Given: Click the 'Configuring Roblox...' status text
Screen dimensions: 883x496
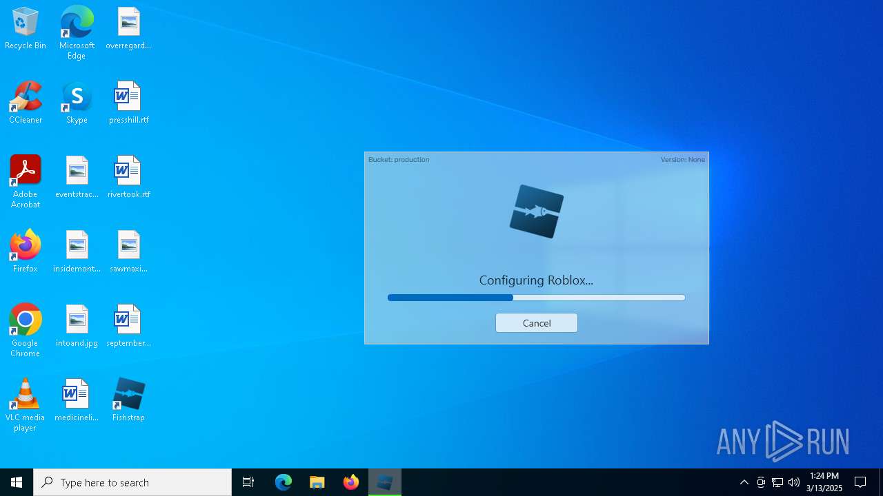Looking at the screenshot, I should pos(536,280).
